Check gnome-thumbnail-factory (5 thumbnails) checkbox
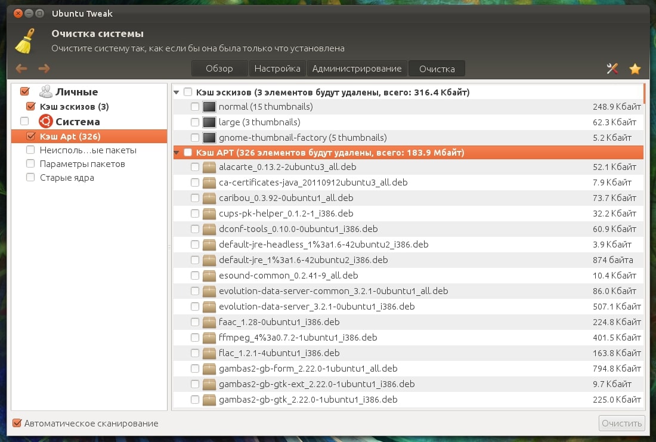The image size is (656, 442). (195, 138)
